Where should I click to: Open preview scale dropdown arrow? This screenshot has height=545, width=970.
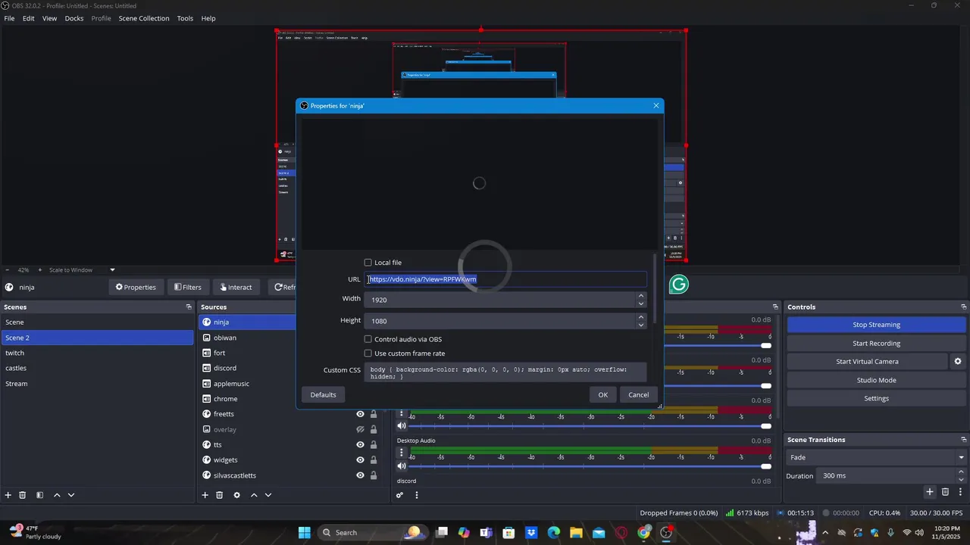[x=112, y=269]
